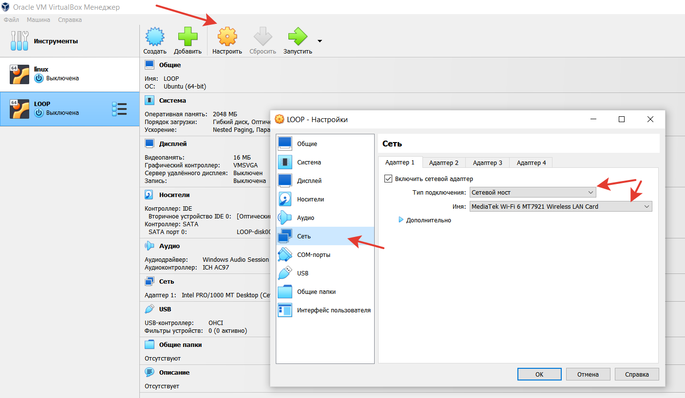Click the Общие папки folder icon in details
Viewport: 685px width, 398px height.
pos(150,344)
